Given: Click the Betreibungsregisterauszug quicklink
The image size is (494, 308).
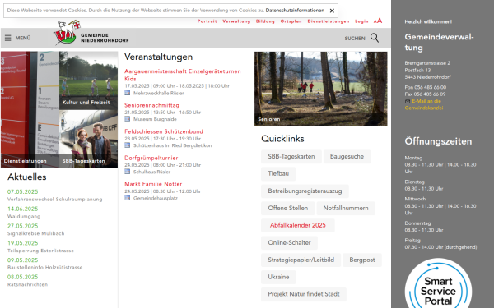Looking at the screenshot, I should click(x=305, y=191).
